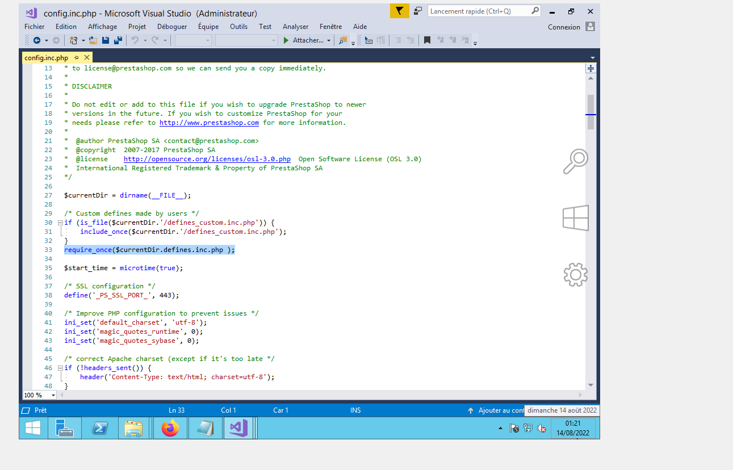
Task: Click the Save All double-floppy icon
Action: point(118,40)
